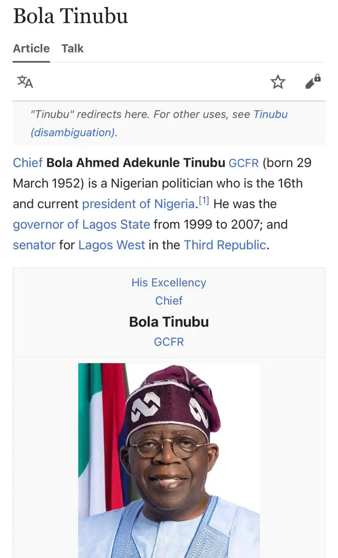338x558 pixels.
Task: Visit the "Third Republic" link
Action: pos(225,245)
